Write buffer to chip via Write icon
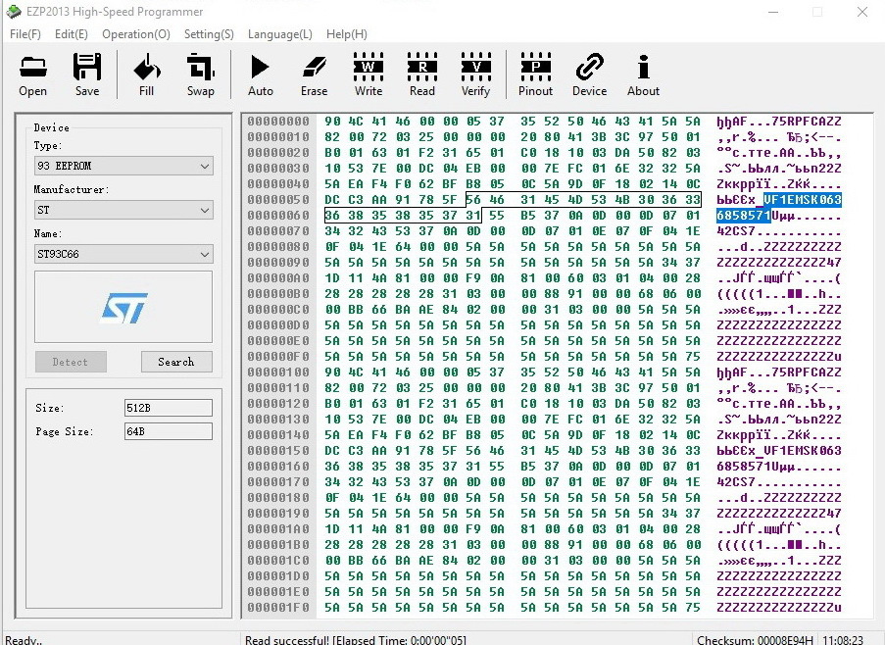Image resolution: width=885 pixels, height=645 pixels. click(368, 74)
